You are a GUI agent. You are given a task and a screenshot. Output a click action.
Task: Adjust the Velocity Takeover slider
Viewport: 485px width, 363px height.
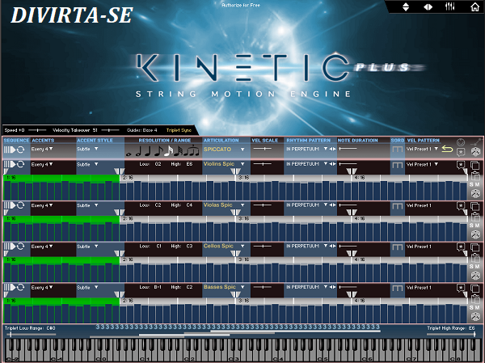[110, 130]
